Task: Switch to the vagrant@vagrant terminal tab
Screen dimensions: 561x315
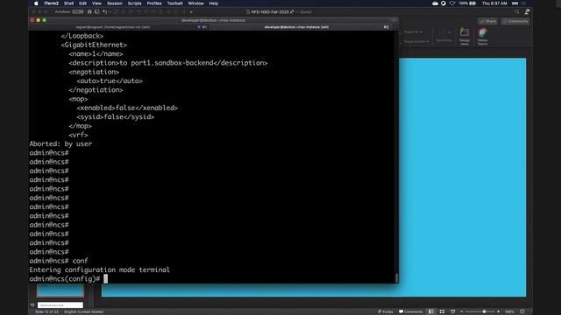Action: [119, 27]
